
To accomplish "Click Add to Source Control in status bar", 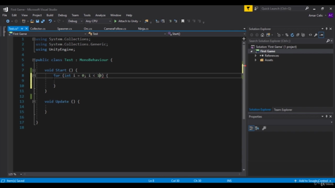I will (x=313, y=181).
